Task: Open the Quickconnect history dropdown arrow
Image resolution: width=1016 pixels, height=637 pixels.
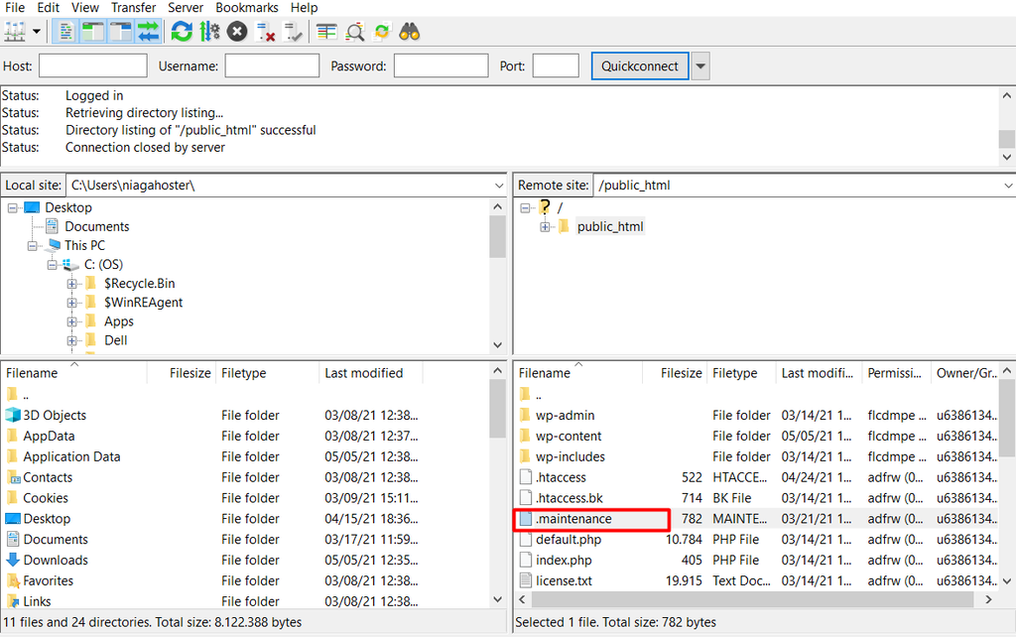Action: 700,66
